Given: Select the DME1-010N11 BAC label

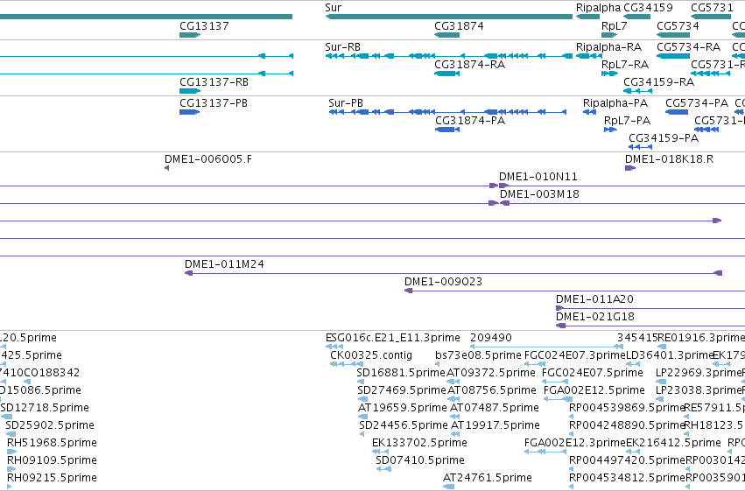Looking at the screenshot, I should point(538,177).
